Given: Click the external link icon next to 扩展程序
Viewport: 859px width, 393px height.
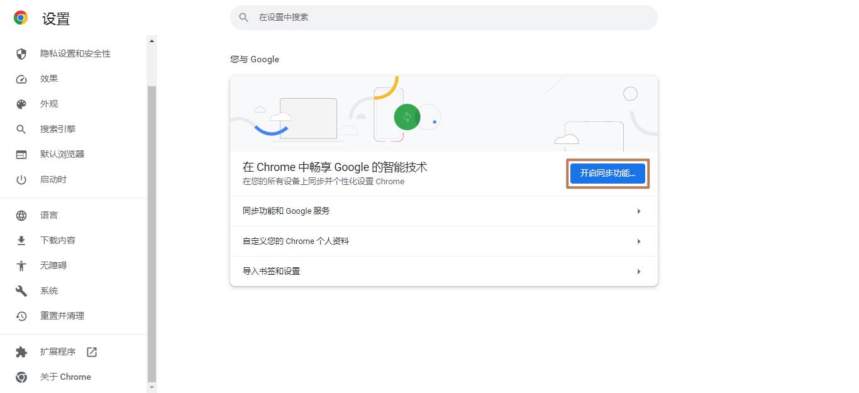Looking at the screenshot, I should [92, 351].
